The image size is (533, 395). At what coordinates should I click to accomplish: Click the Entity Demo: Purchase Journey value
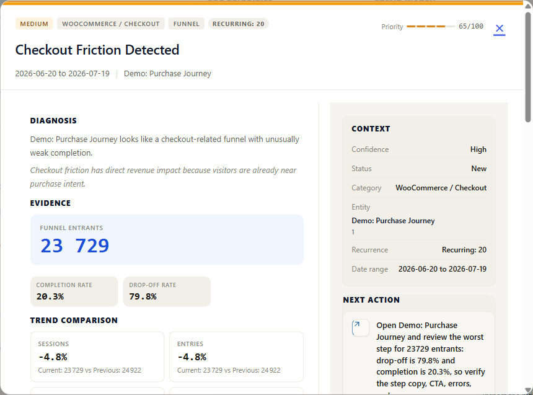click(x=393, y=221)
